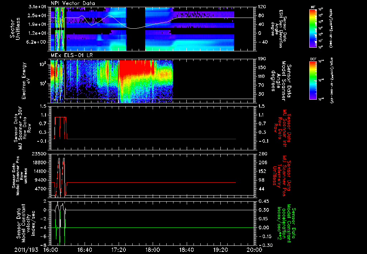
Task: Click the '152' telemetry tick label
Action: [x=262, y=171]
